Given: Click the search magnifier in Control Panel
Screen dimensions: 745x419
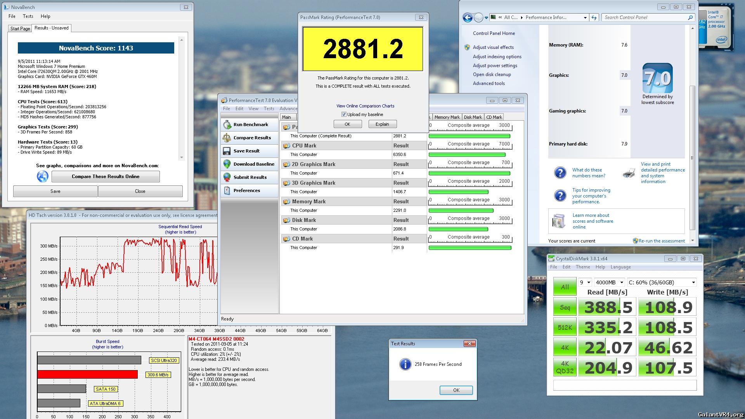Looking at the screenshot, I should coord(690,17).
